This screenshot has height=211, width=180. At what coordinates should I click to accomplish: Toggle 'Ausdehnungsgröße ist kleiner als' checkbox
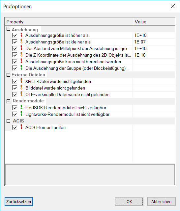point(15,42)
